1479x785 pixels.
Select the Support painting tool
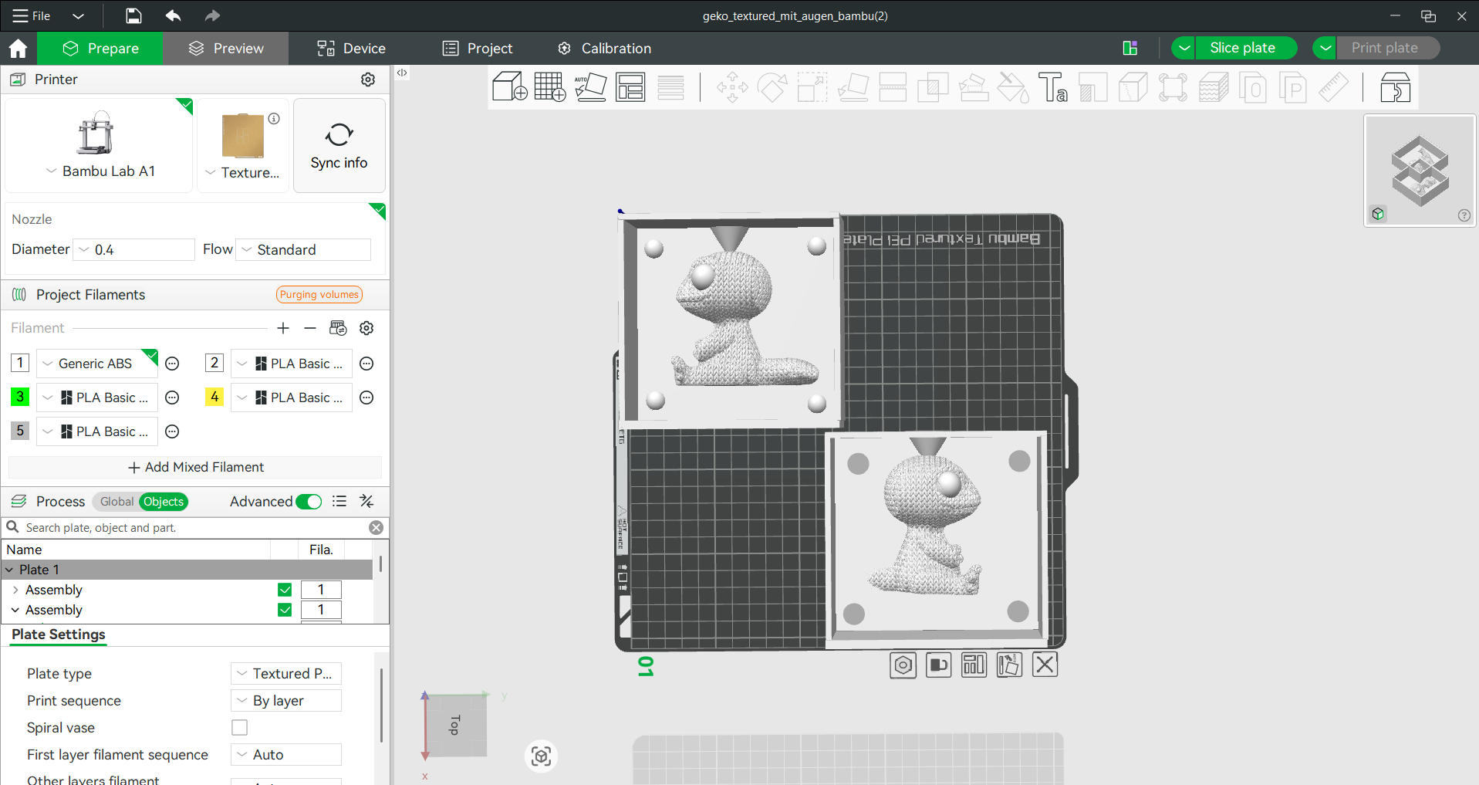973,87
